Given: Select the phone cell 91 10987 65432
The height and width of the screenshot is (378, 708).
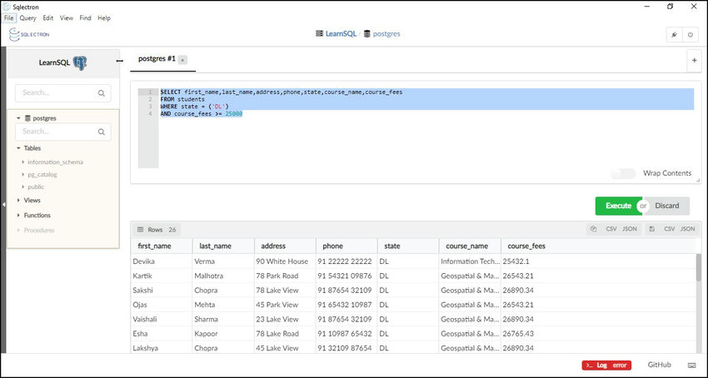Looking at the screenshot, I should click(x=347, y=334).
